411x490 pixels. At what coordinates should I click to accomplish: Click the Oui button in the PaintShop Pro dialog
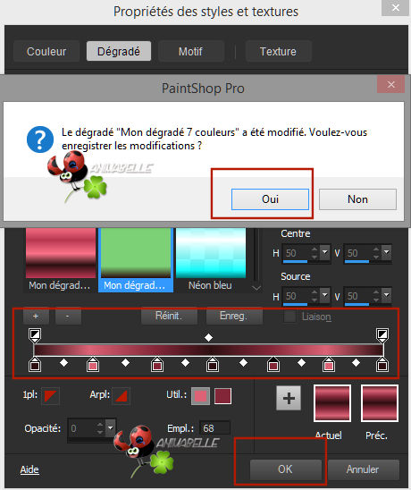click(270, 199)
